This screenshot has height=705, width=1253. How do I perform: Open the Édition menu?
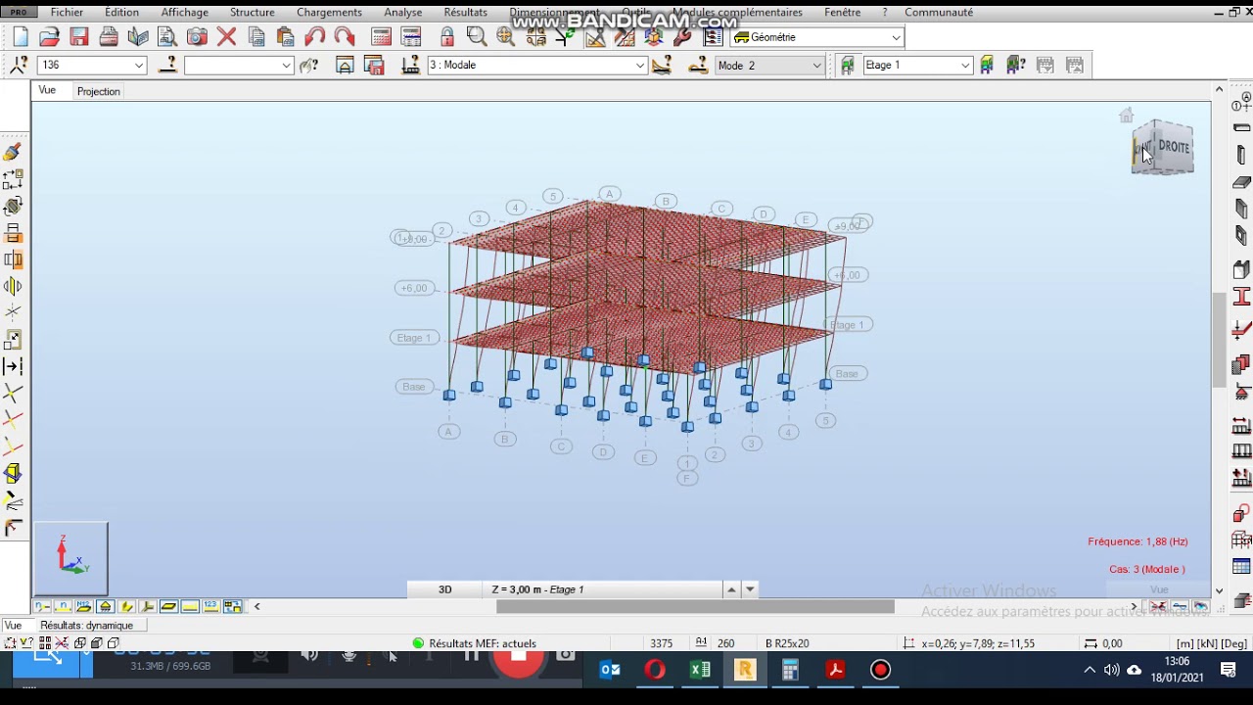coord(121,13)
